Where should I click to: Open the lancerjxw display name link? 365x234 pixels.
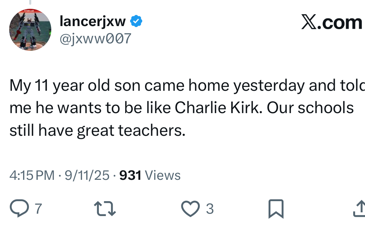[x=92, y=21]
